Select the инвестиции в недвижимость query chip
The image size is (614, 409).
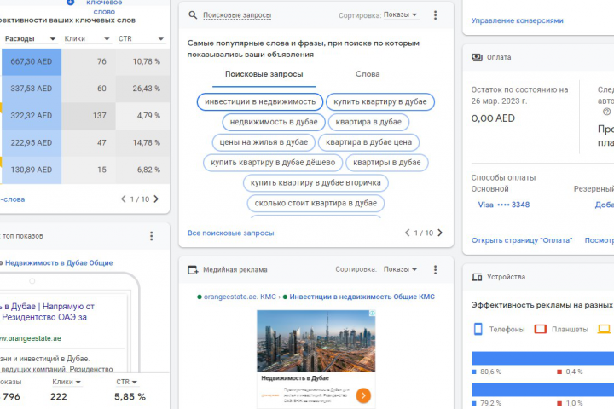tap(260, 101)
